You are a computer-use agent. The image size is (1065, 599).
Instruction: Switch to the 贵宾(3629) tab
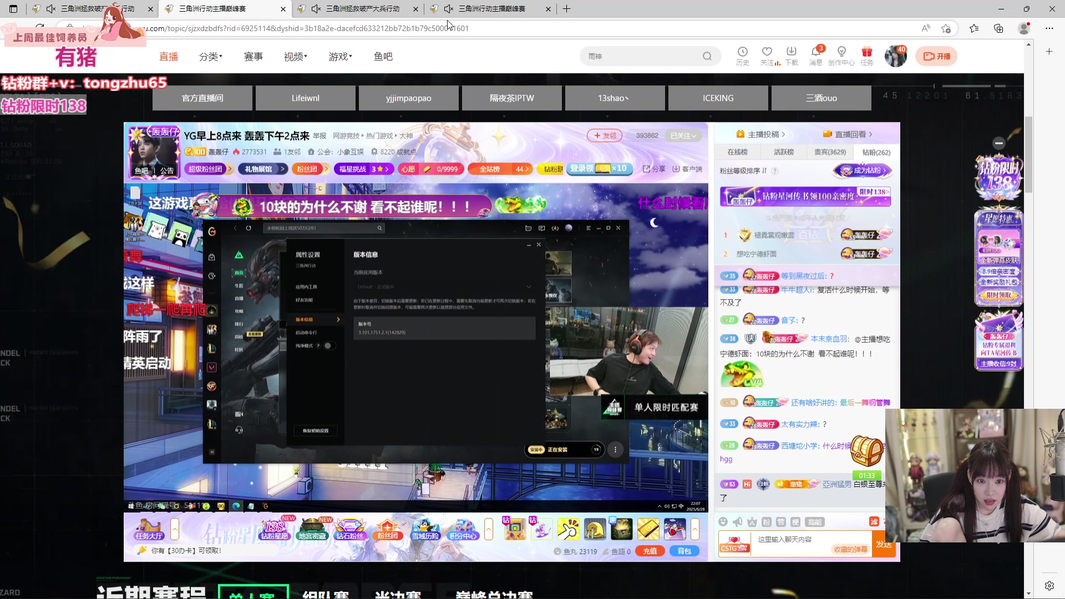pyautogui.click(x=830, y=152)
